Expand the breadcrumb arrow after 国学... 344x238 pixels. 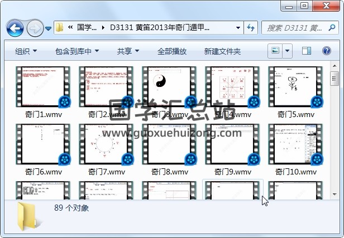[103, 28]
